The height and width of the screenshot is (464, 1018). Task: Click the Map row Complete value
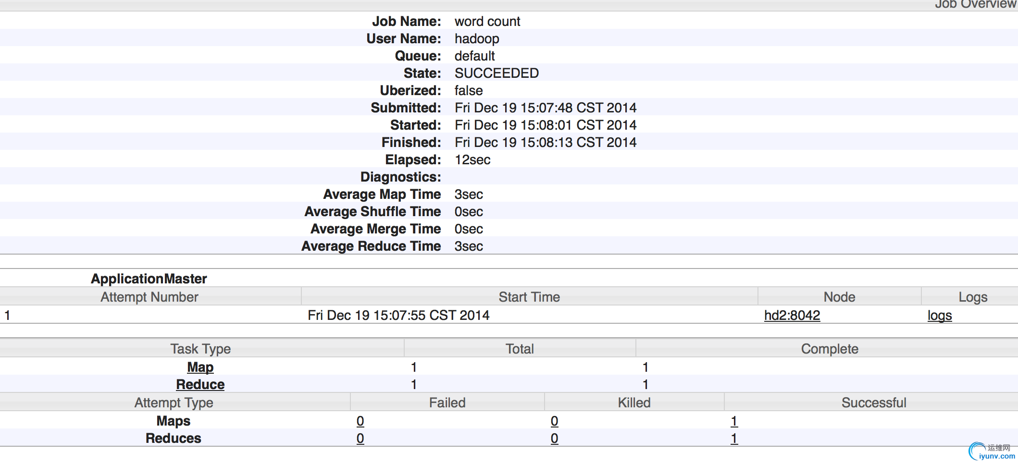pos(646,367)
